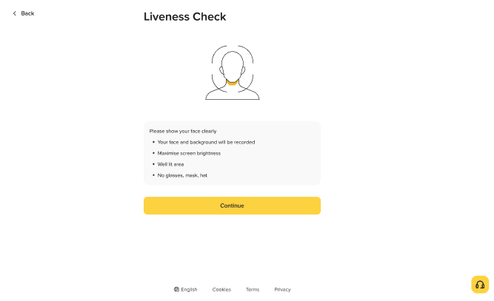Open the Privacy footer link
This screenshot has width=494, height=301.
(282, 289)
